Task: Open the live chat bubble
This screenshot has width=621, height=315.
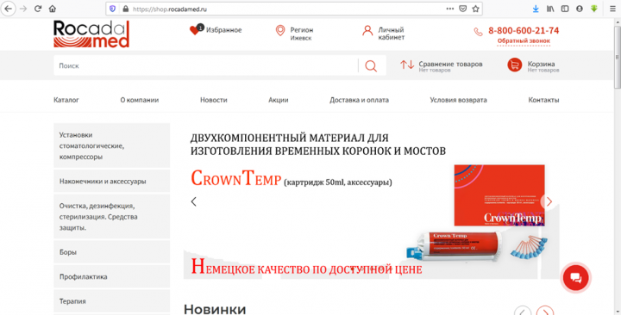Action: tap(575, 277)
